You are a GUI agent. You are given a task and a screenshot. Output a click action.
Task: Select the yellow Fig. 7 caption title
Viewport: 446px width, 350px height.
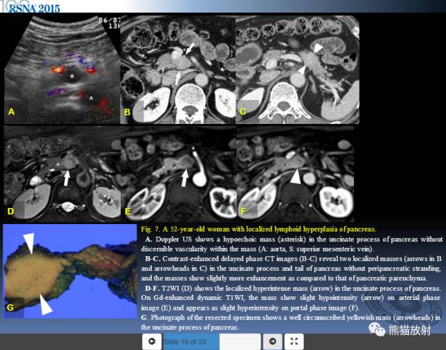(x=259, y=229)
